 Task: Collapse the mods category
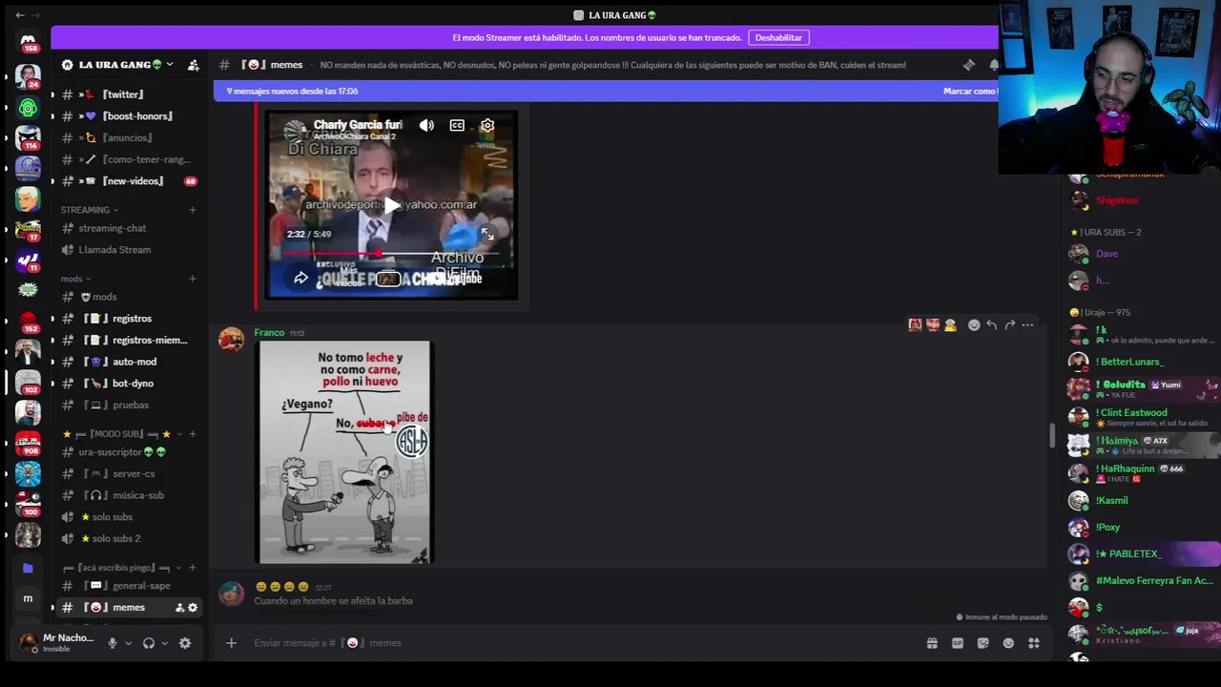76,279
